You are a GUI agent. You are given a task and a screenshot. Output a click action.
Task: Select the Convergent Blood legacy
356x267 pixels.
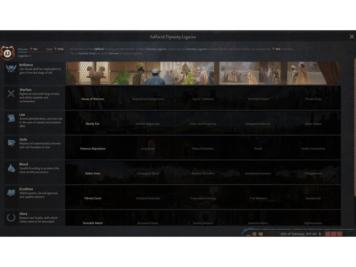point(148,173)
